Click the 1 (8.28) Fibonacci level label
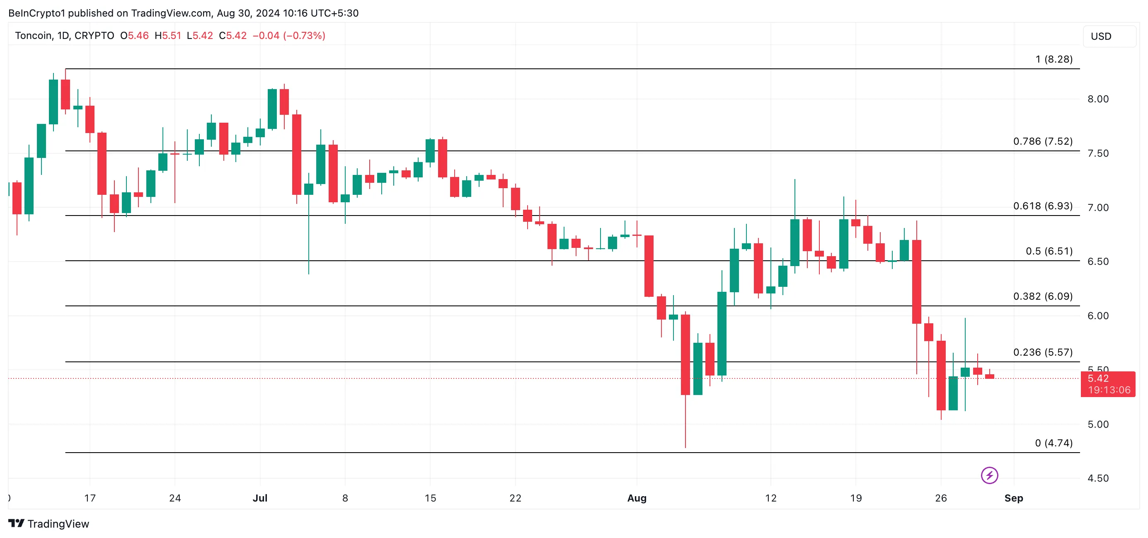This screenshot has width=1148, height=538. pos(1054,59)
